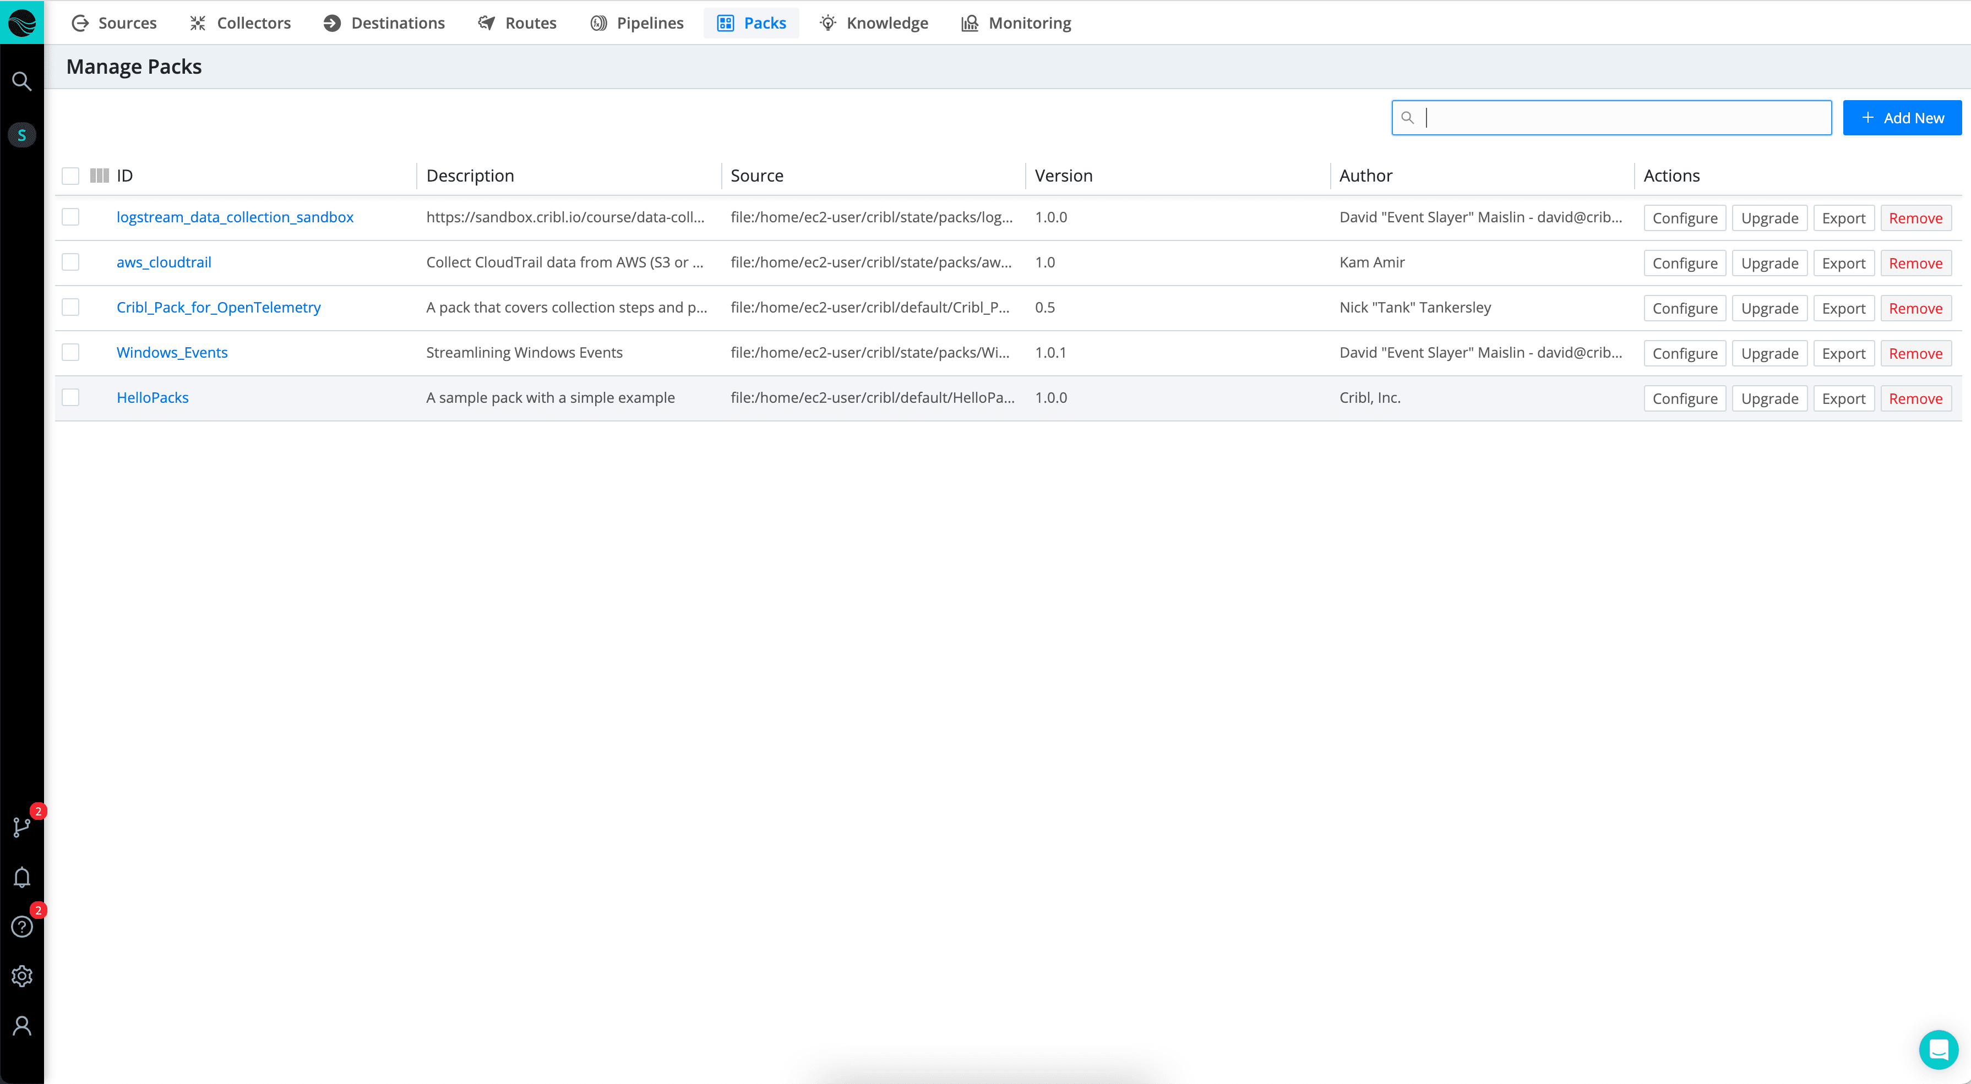This screenshot has height=1084, width=1971.
Task: Export the logstream_data_collection_sandbox pack
Action: [1843, 218]
